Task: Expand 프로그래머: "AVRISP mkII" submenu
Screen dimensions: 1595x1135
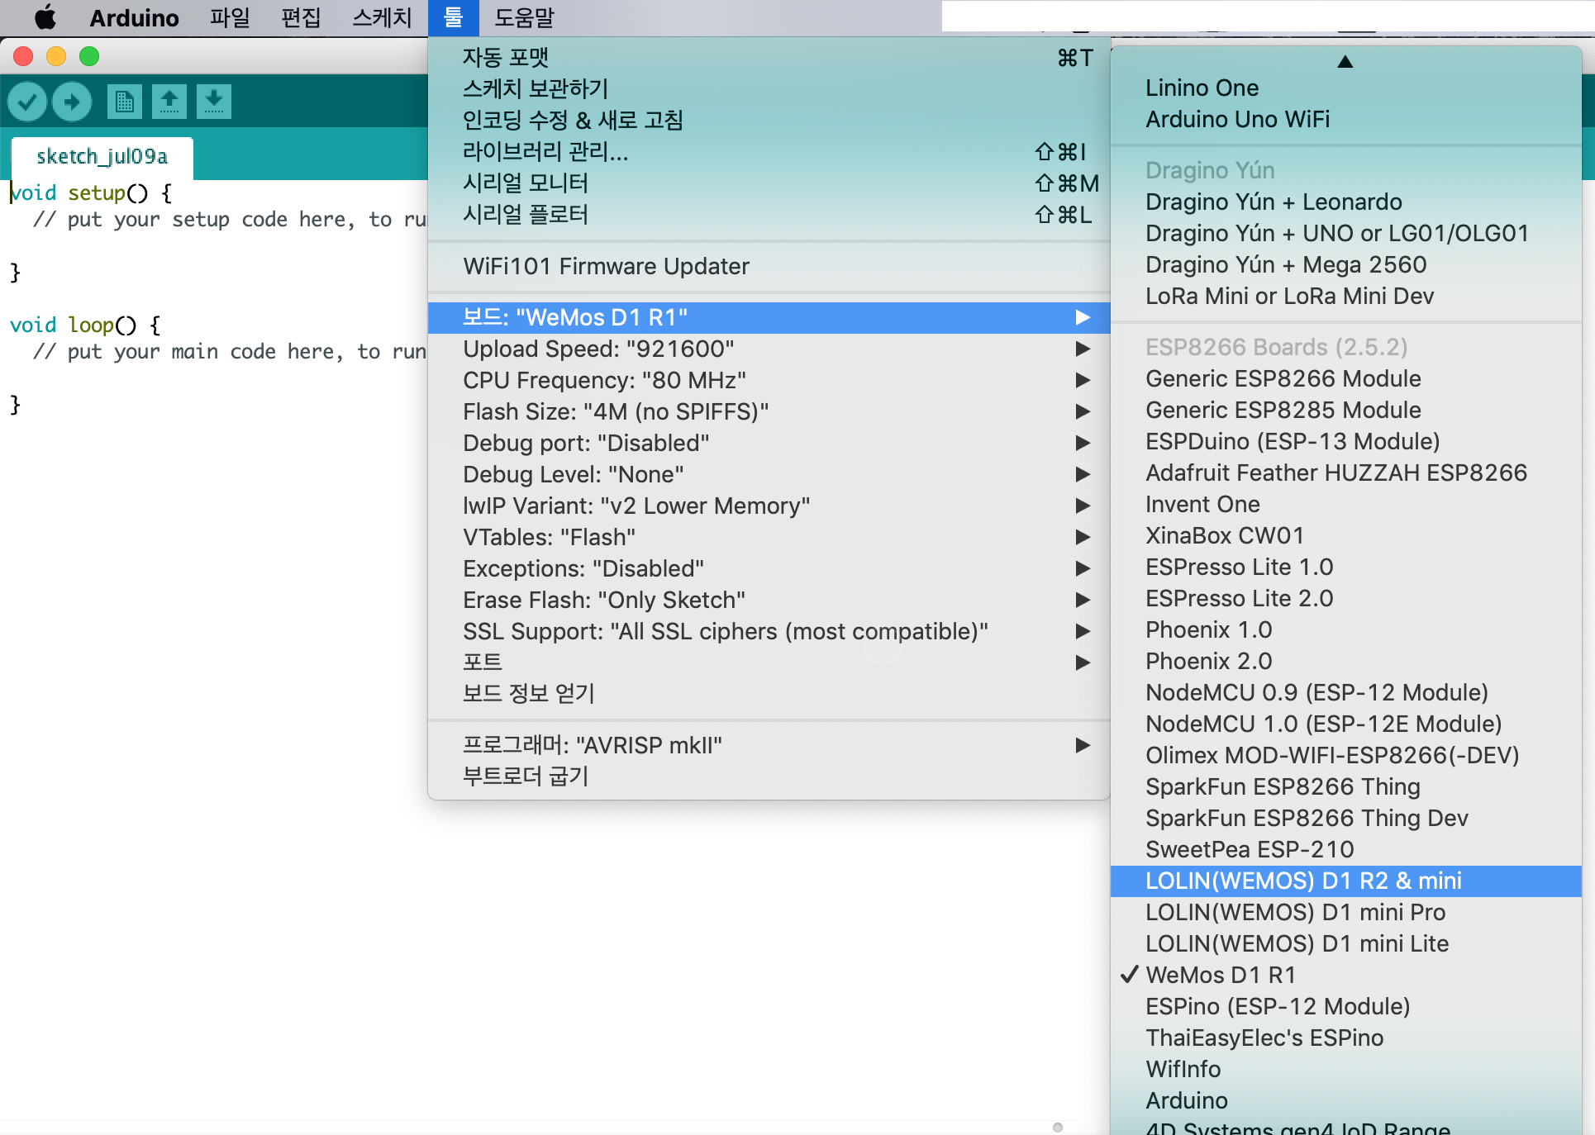Action: click(769, 745)
